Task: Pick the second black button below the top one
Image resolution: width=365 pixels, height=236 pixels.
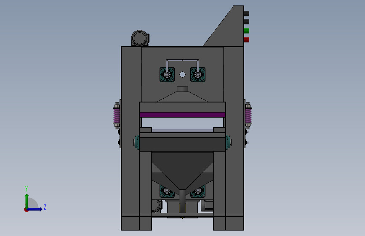Action: point(247,21)
